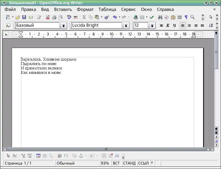This screenshot has width=221, height=169.
Task: Click the Undo arrow icon
Action: point(115,17)
